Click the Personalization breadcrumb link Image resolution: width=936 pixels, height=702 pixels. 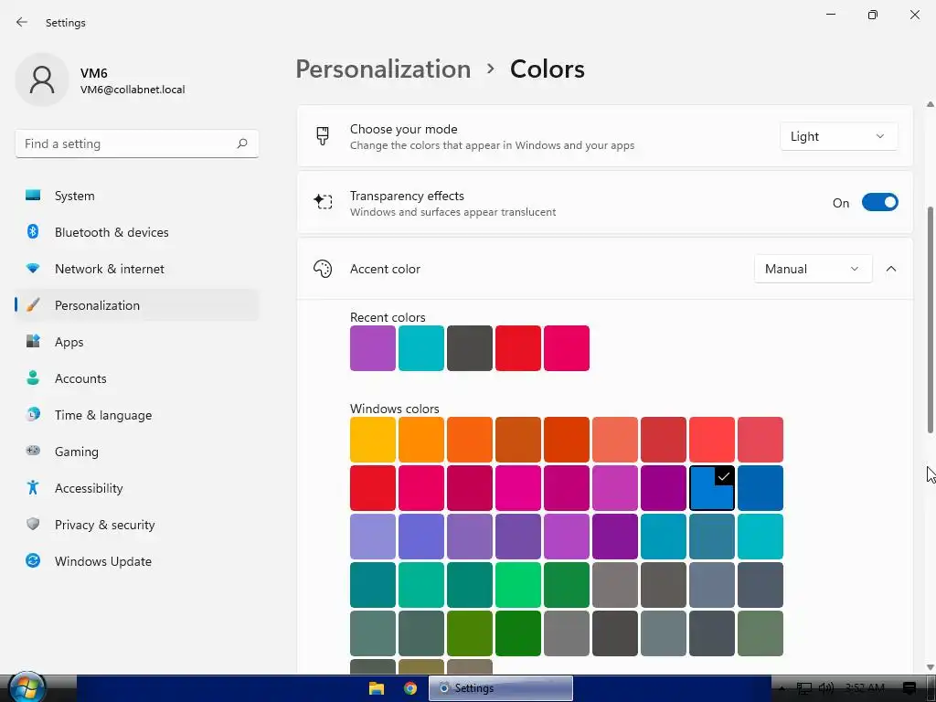(x=383, y=69)
